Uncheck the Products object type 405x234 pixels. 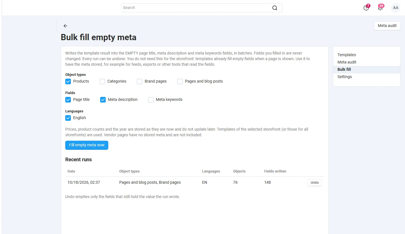click(68, 81)
